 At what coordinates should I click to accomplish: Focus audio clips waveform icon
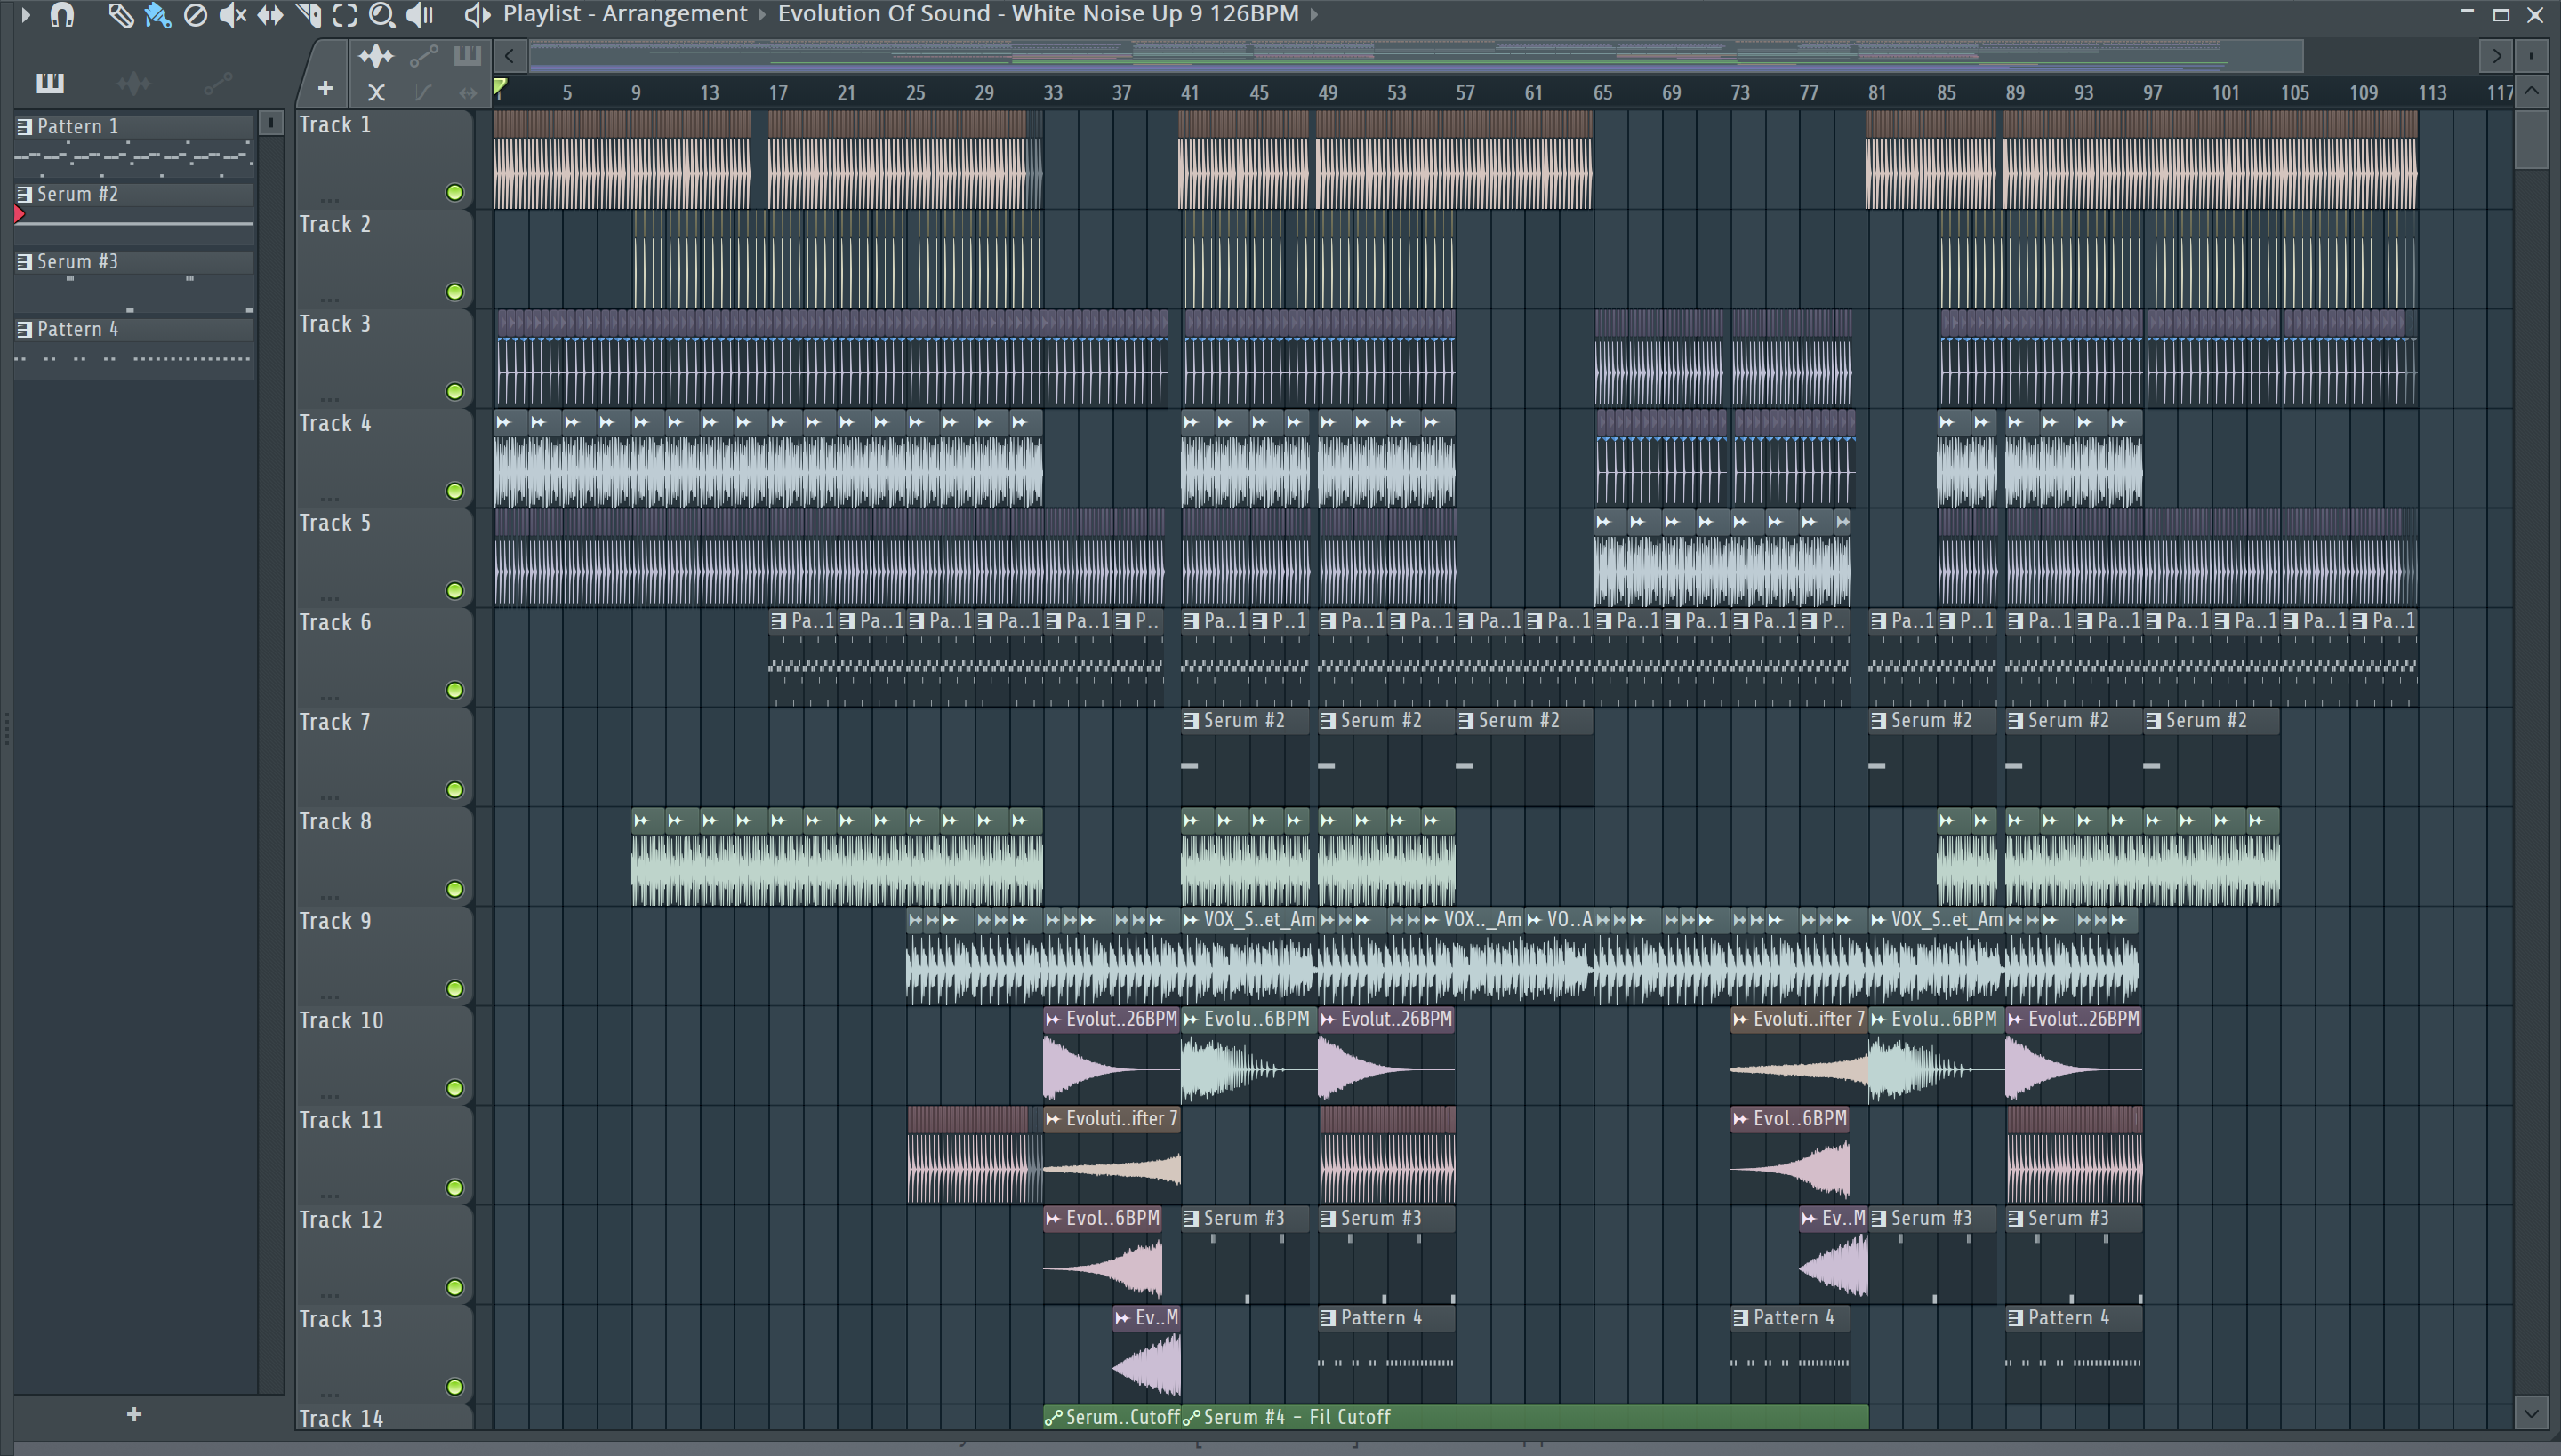(376, 56)
